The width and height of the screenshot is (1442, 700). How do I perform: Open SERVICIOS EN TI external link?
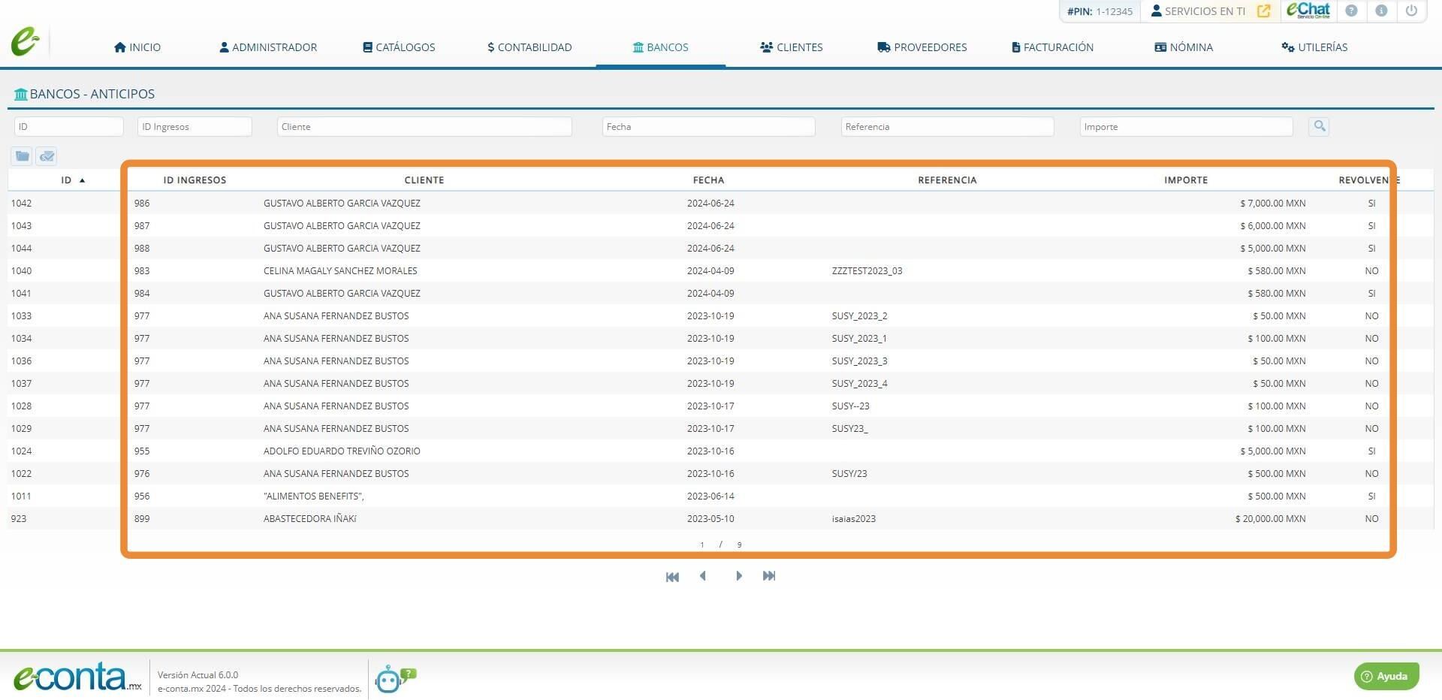click(1263, 11)
